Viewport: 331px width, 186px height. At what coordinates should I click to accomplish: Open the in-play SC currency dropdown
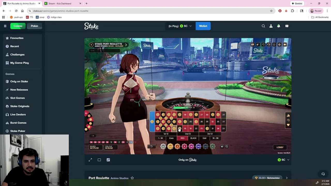click(x=180, y=26)
